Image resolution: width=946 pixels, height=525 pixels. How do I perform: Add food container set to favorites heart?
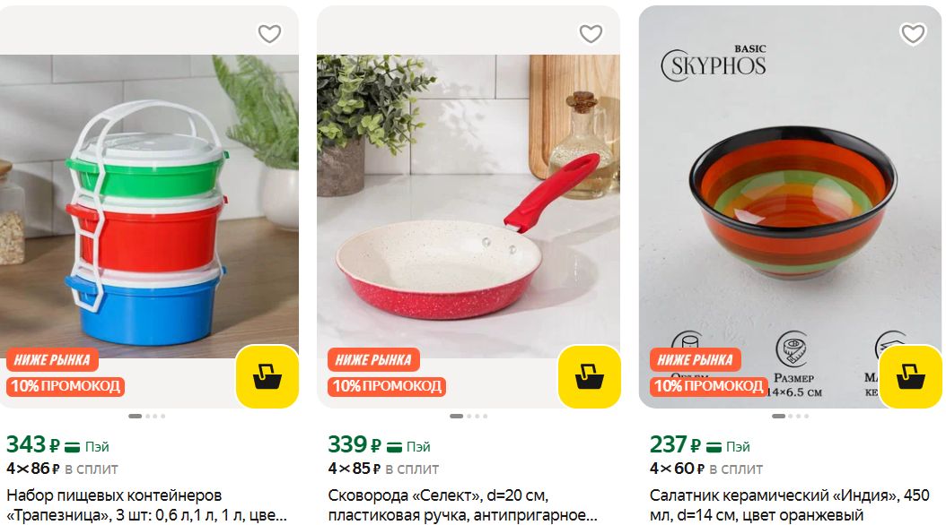pos(269,34)
